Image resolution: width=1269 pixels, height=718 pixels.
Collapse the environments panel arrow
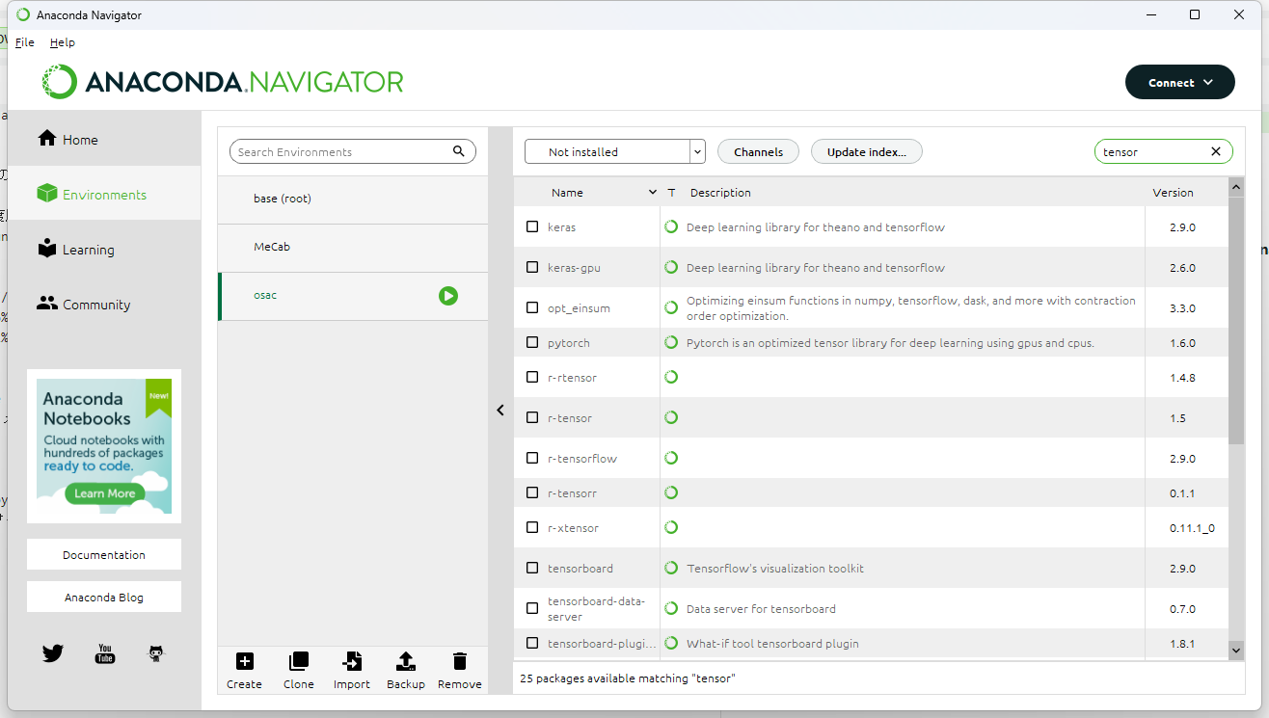coord(500,410)
